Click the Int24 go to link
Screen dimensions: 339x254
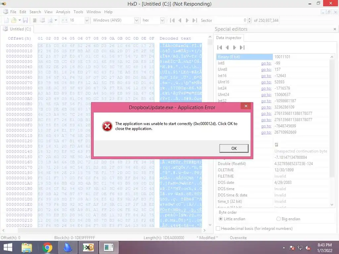[x=266, y=88]
